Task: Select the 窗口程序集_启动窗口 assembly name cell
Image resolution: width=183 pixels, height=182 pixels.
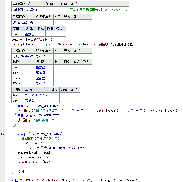Action: click(x=28, y=9)
